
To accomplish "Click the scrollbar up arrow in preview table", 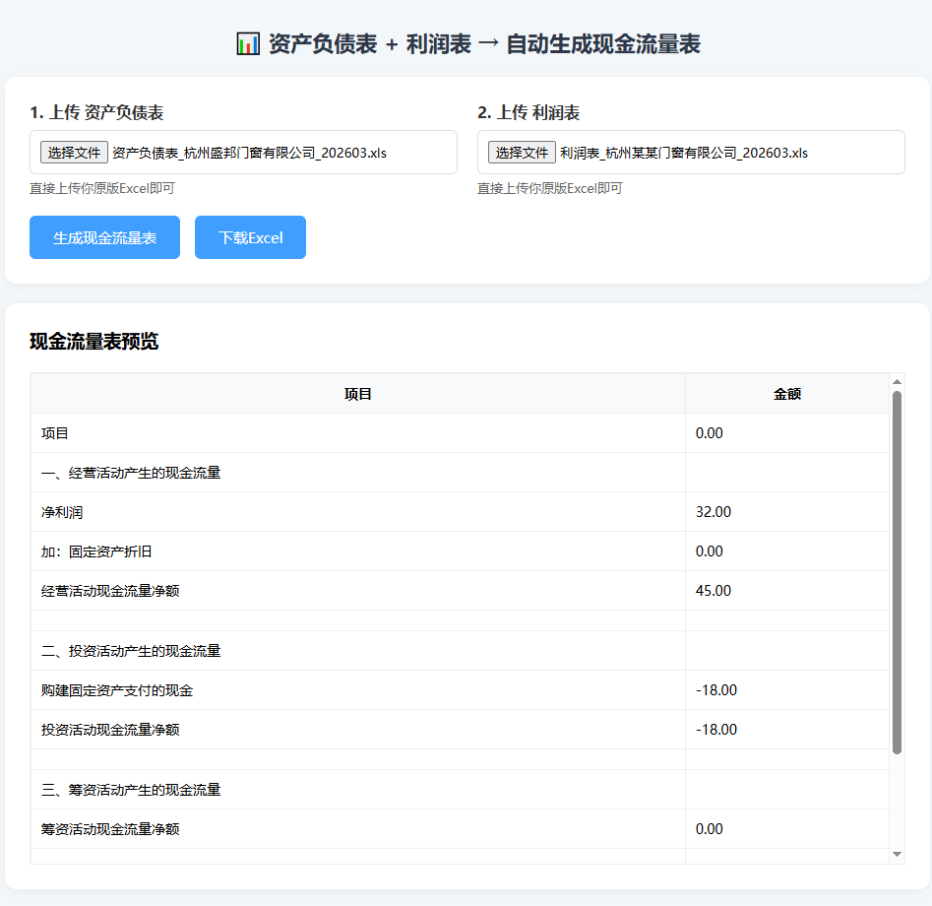I will 897,381.
